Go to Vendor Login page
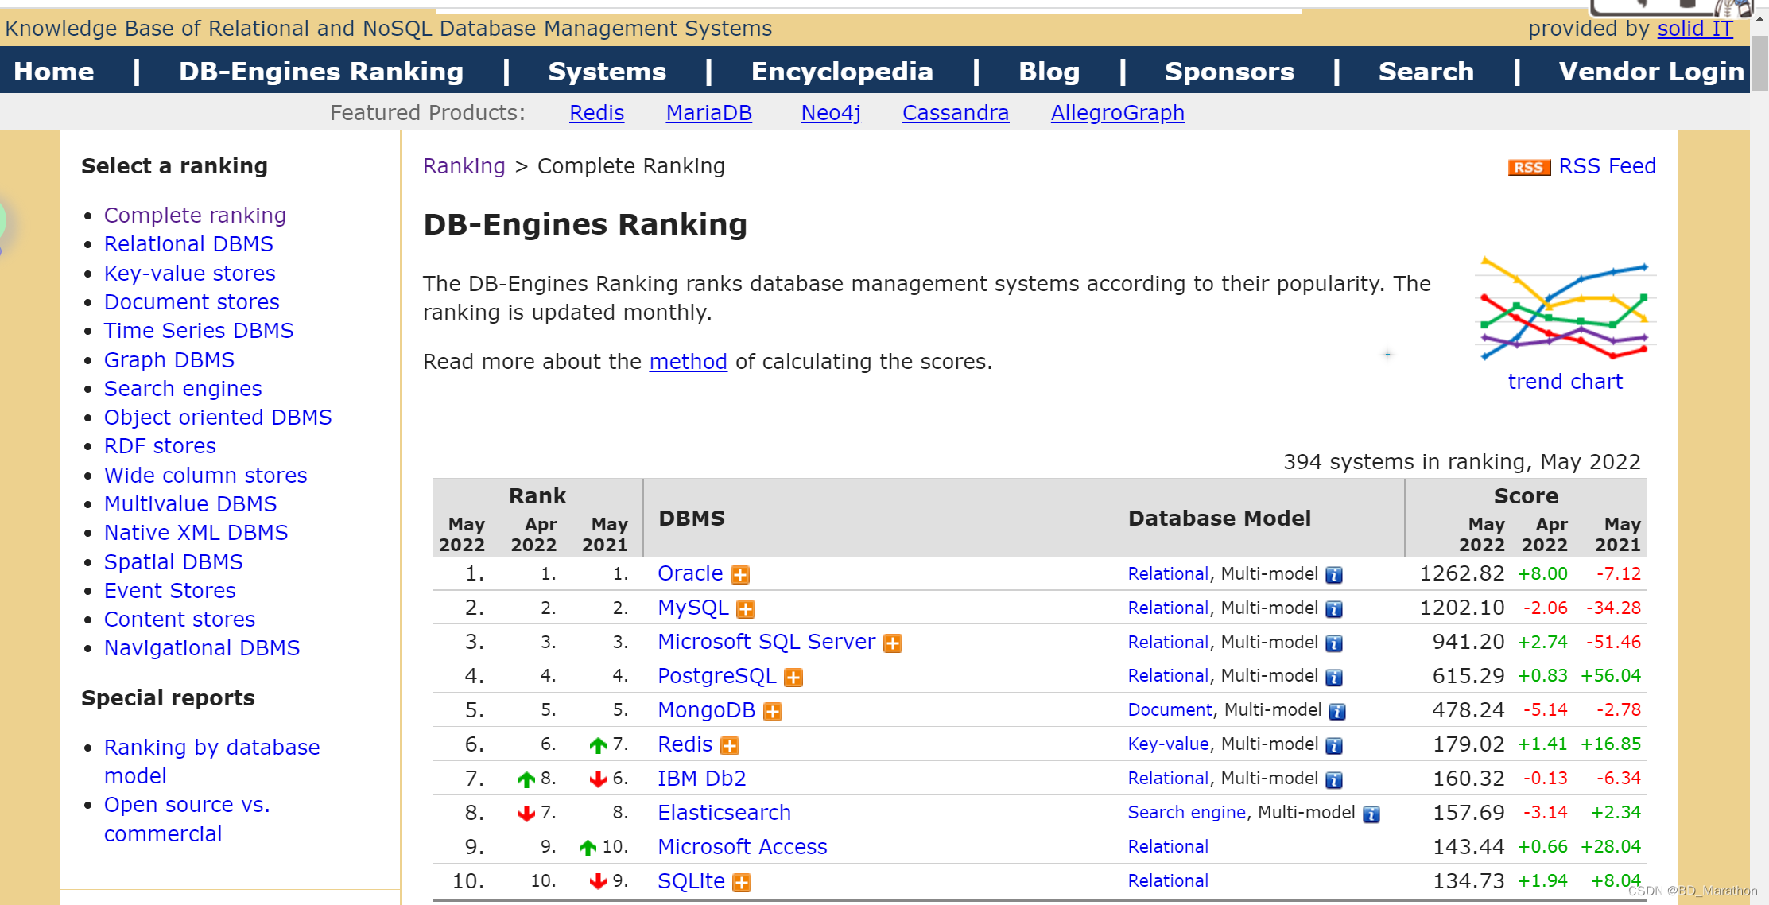 [1651, 72]
